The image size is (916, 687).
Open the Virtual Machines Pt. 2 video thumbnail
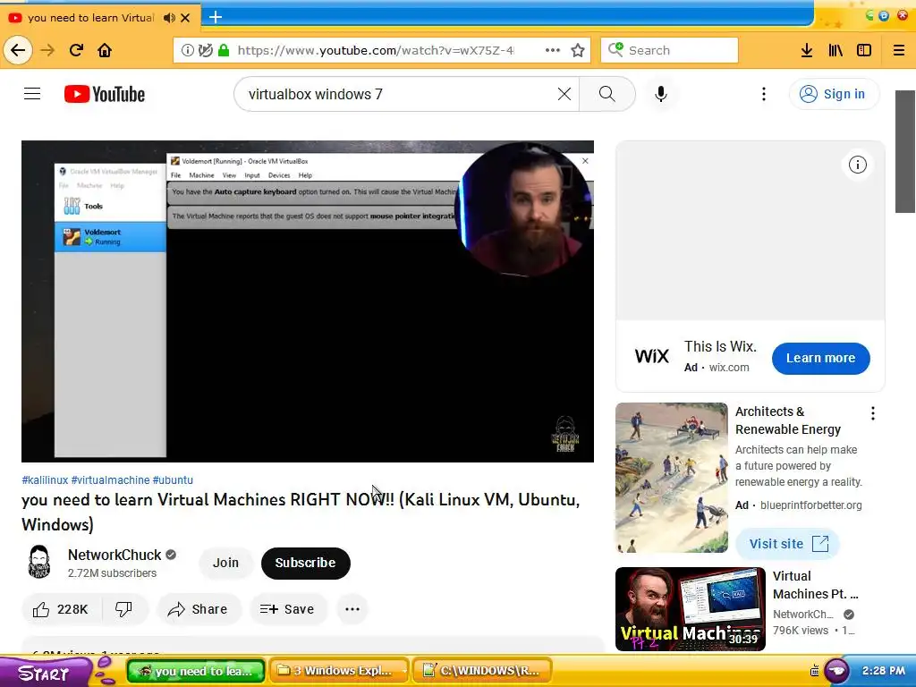(691, 608)
